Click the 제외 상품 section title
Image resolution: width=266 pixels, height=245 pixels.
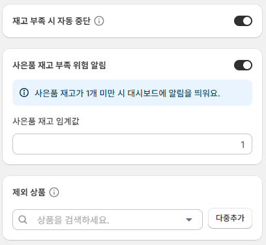(29, 192)
